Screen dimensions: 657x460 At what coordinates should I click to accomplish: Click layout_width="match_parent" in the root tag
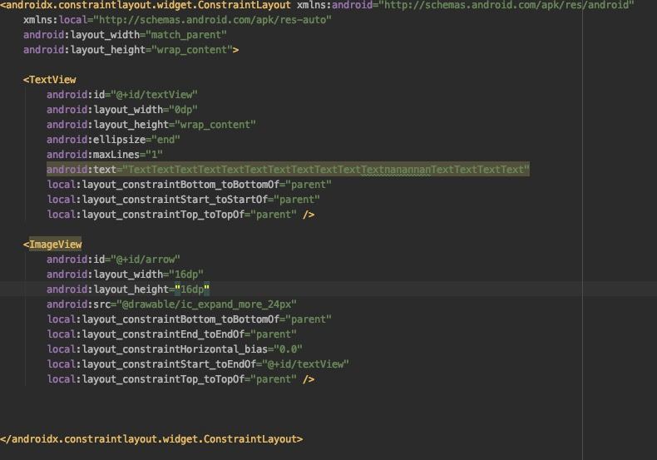point(125,35)
